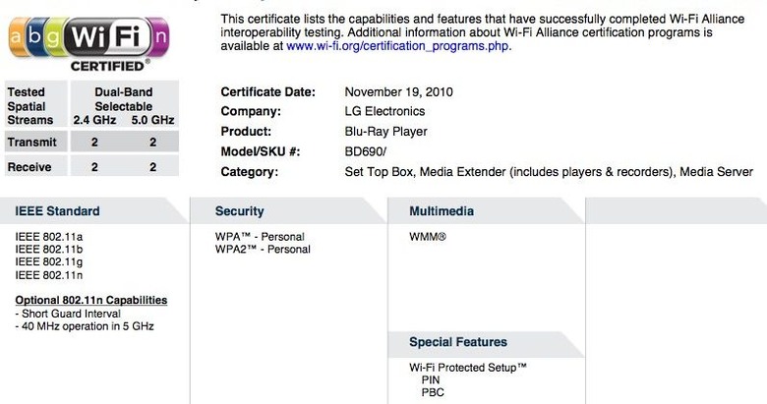Screen dimensions: 767x404
Task: Select the Multimedia section header
Action: coord(442,211)
